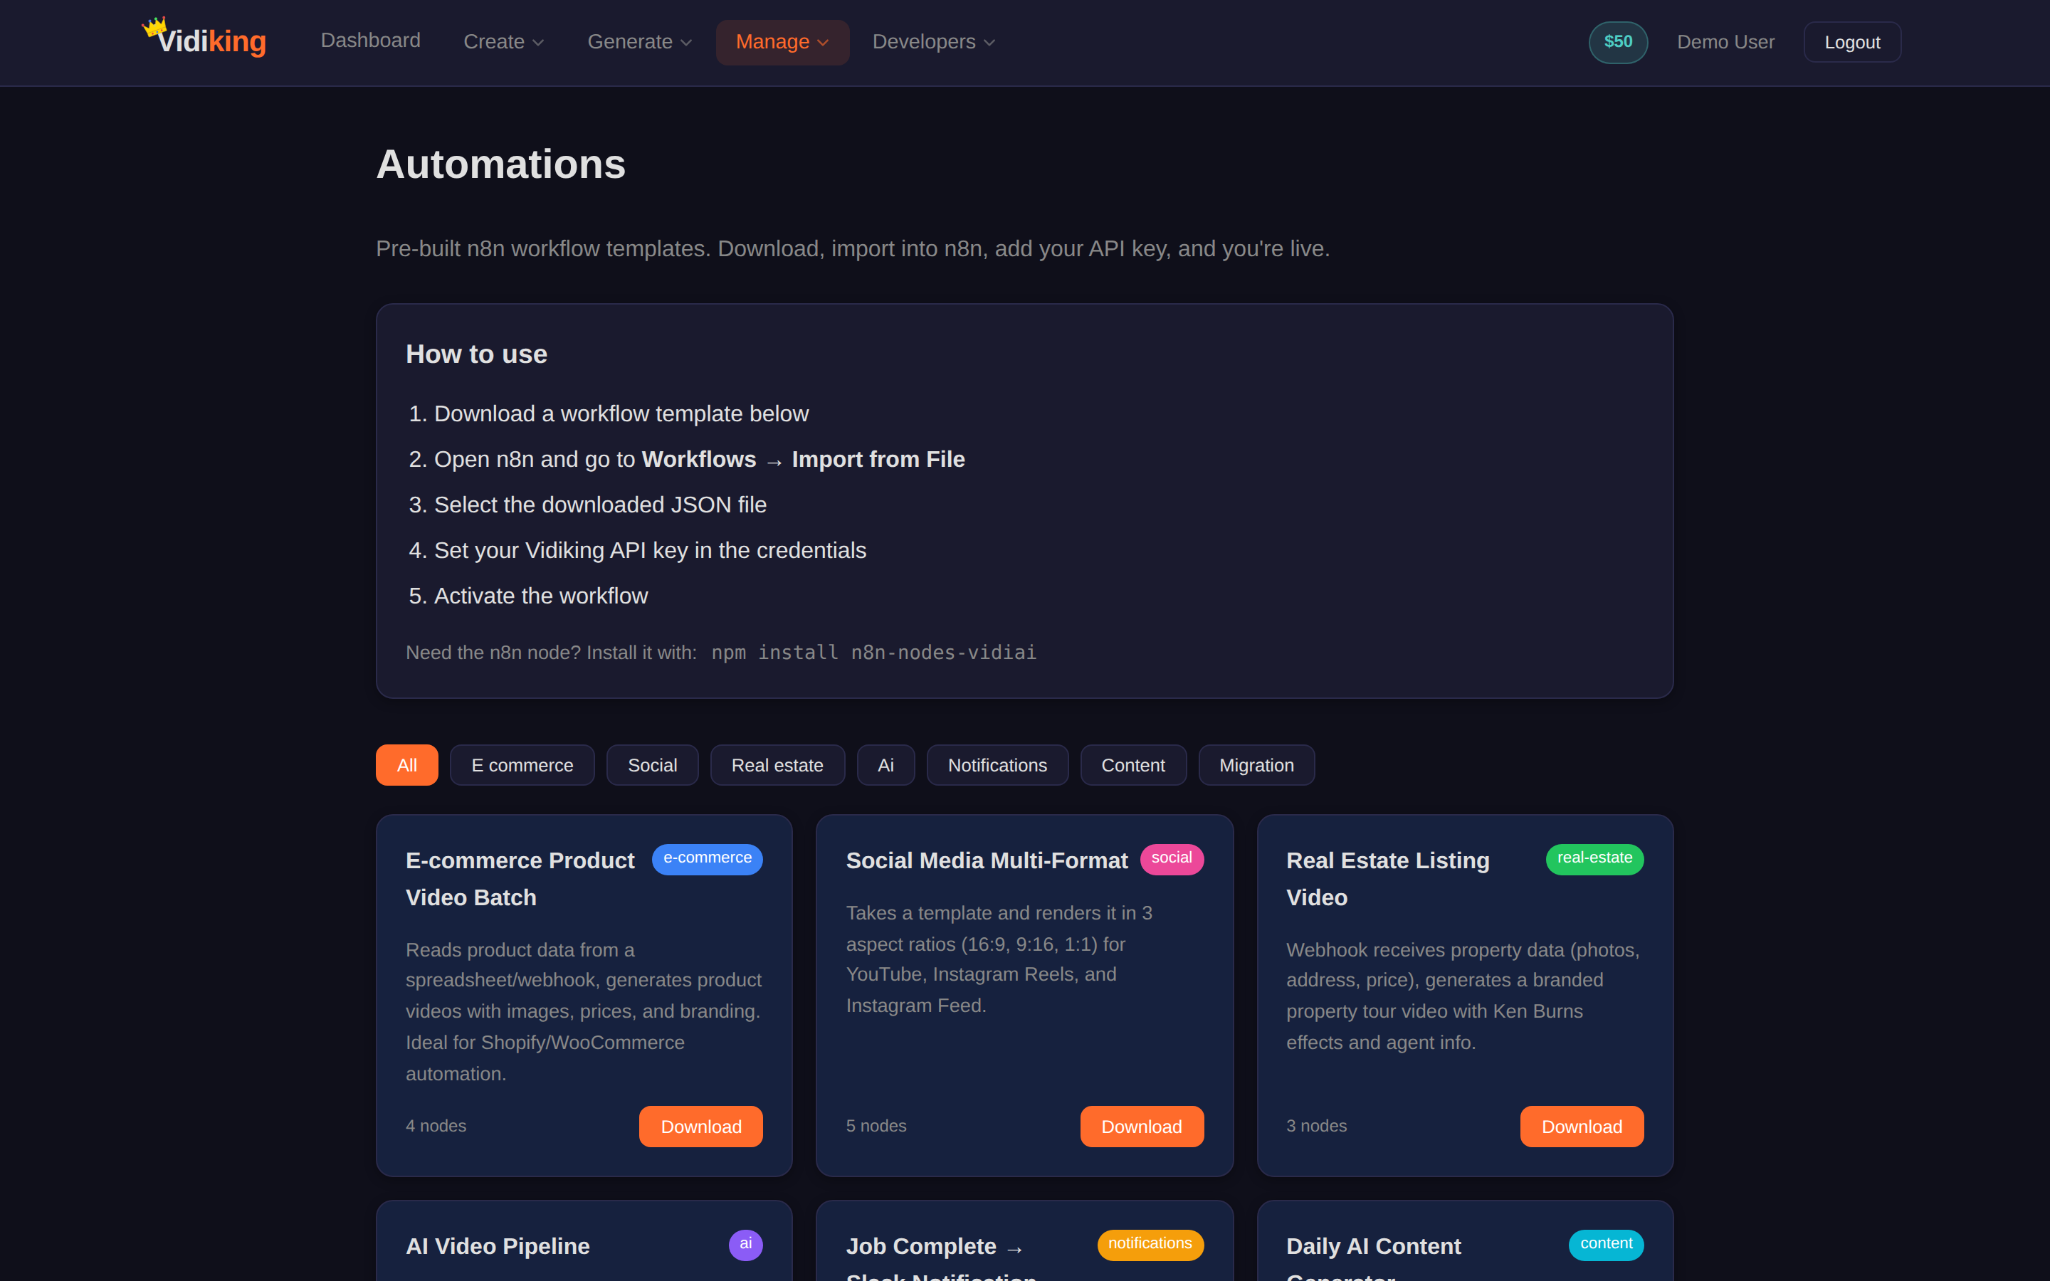Expand the Generate dropdown menu
This screenshot has height=1281, width=2050.
coord(640,41)
